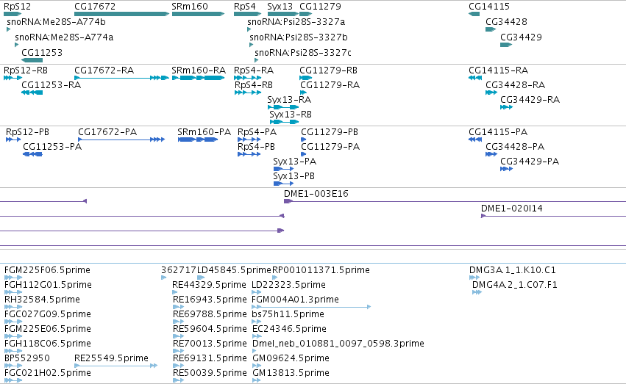626x384 pixels.
Task: Select the CG11279 gene label
Action: pos(320,7)
